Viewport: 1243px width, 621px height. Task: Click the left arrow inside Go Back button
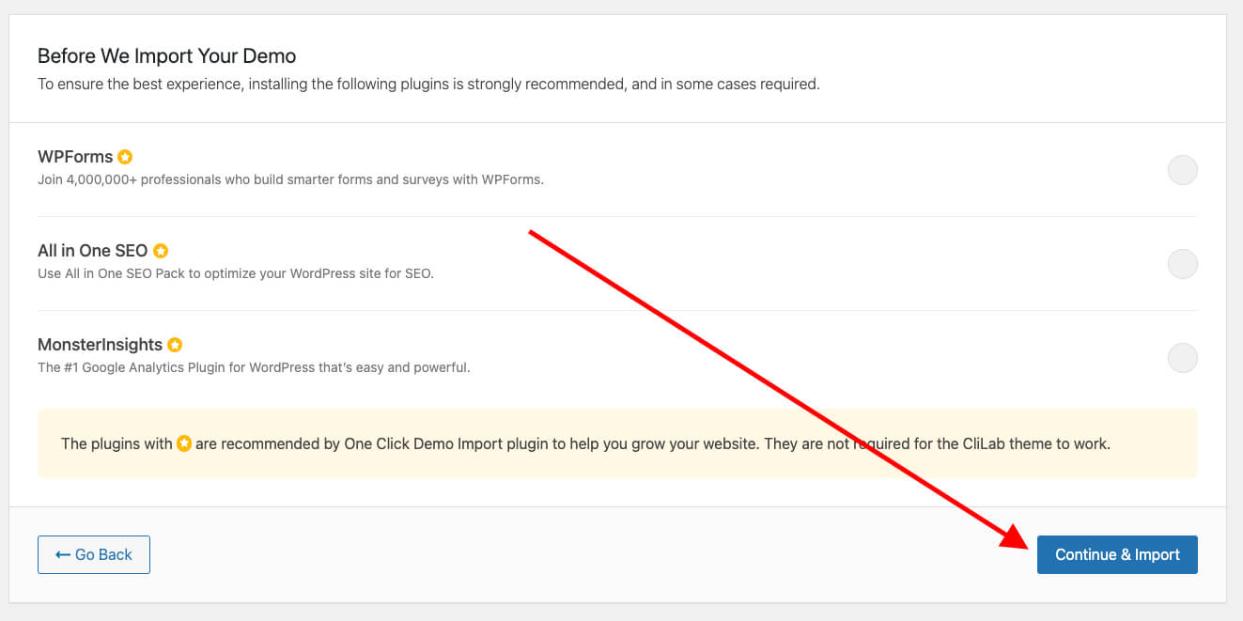[63, 554]
